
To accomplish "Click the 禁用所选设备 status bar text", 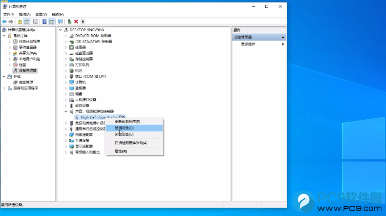I will (12, 205).
